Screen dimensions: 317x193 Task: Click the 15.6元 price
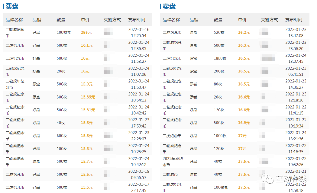pyautogui.click(x=87, y=175)
